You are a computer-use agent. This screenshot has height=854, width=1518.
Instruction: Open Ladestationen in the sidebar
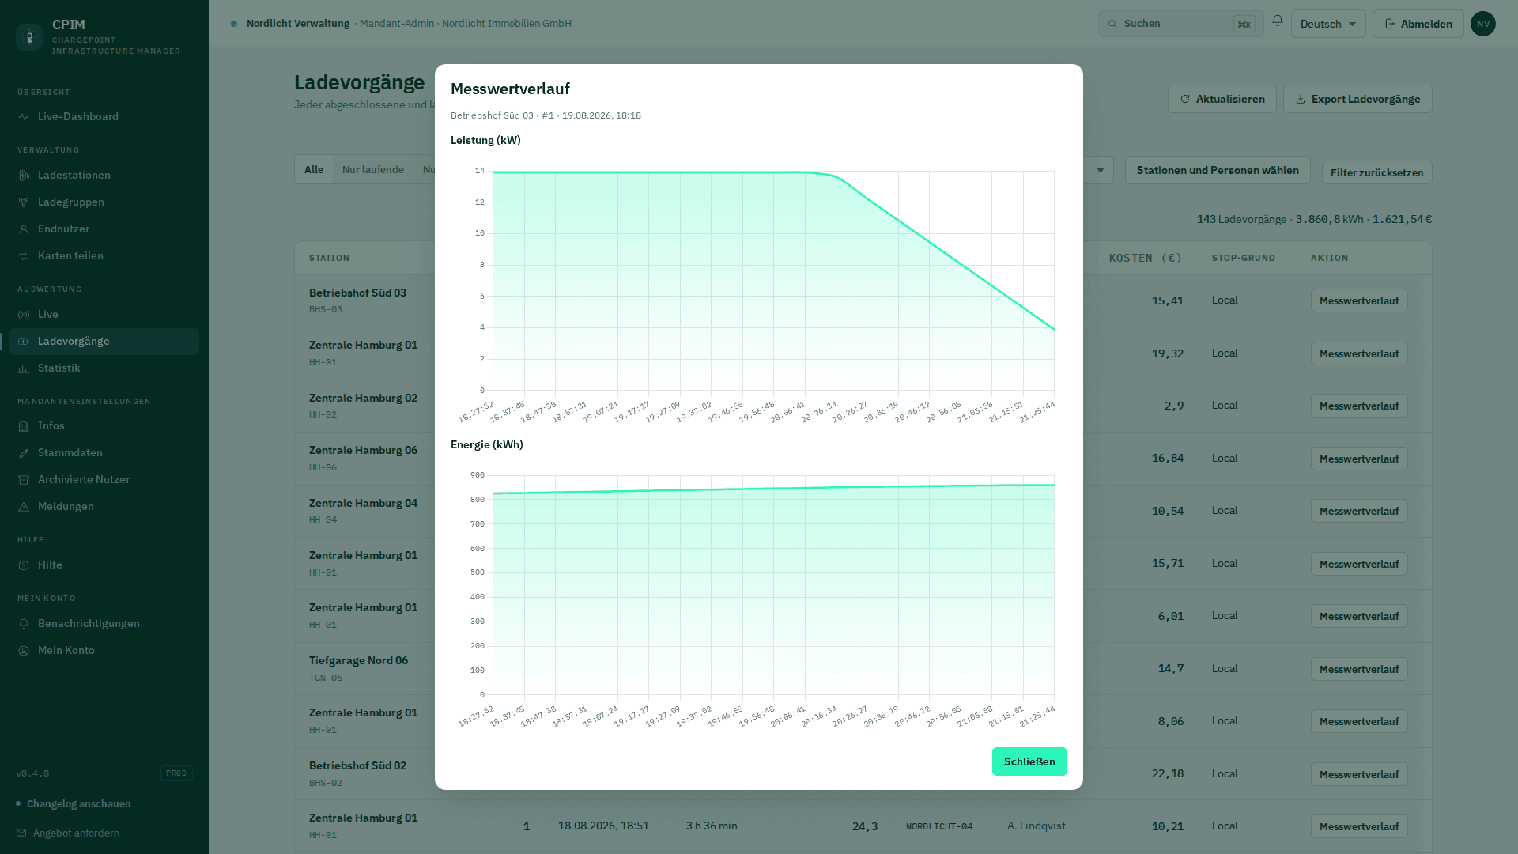pyautogui.click(x=104, y=175)
